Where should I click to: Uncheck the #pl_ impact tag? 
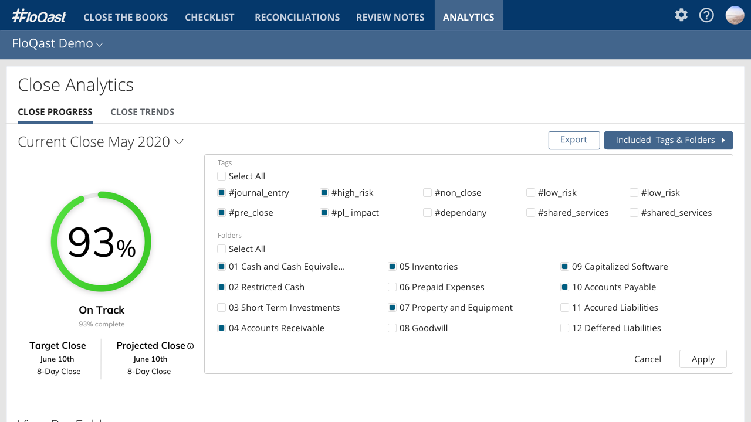click(324, 212)
